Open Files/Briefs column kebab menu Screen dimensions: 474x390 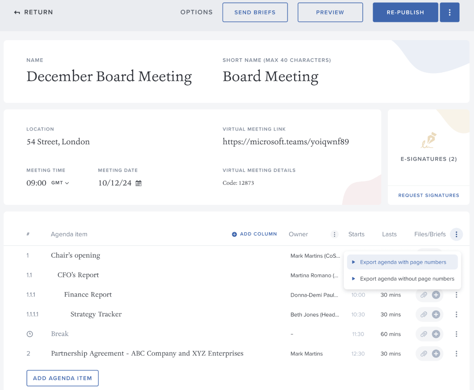456,234
